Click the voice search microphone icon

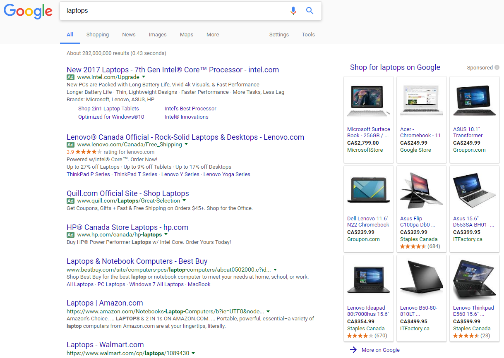pos(293,11)
